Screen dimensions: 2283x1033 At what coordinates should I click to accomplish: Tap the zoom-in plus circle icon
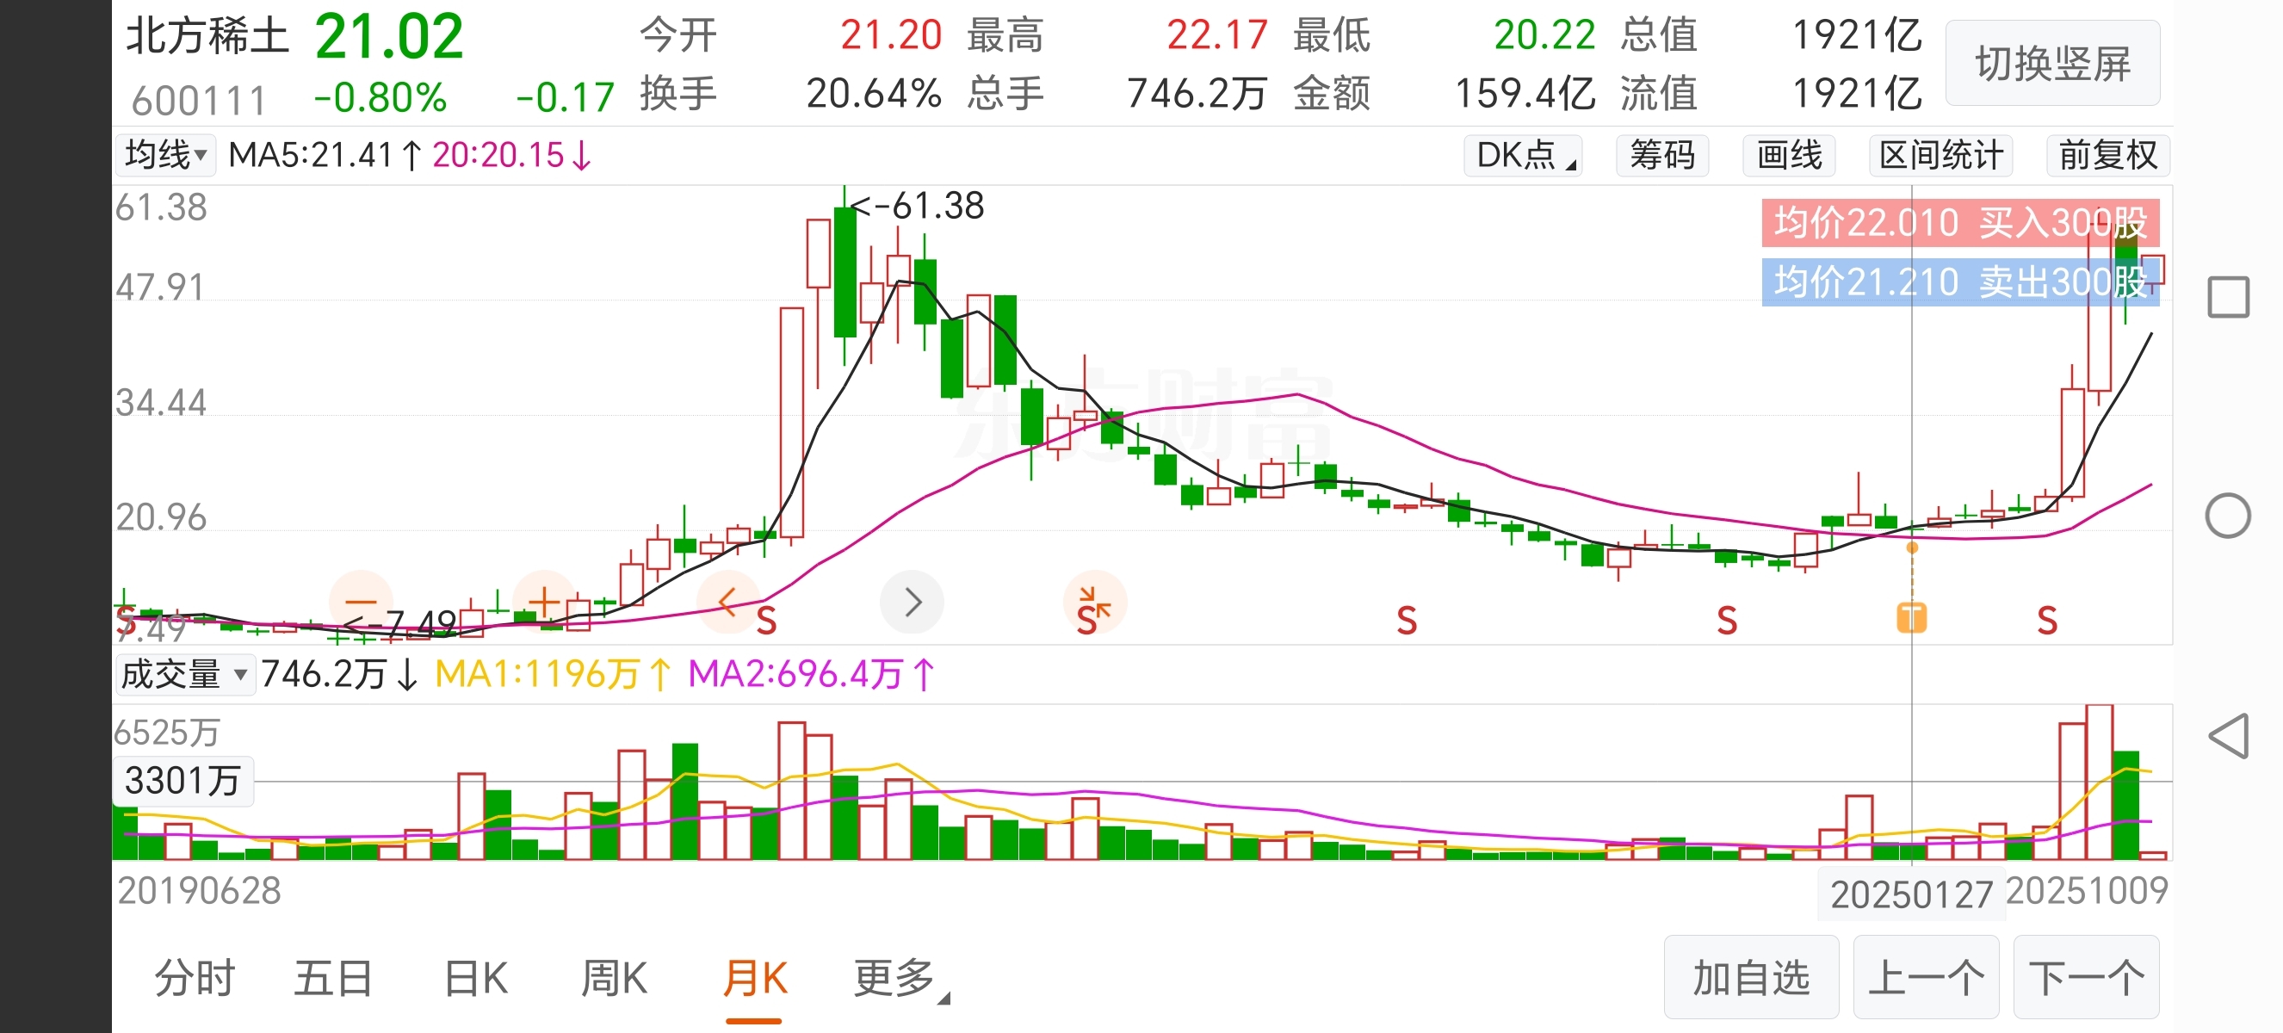click(x=544, y=602)
